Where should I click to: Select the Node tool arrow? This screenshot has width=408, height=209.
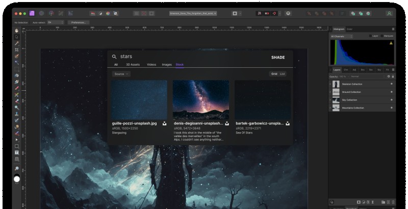[x=17, y=140]
